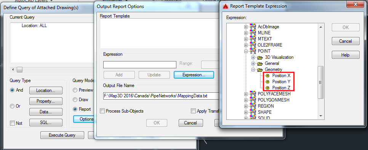
Task: Enable Process Sub-Objects checkbox
Action: pos(102,111)
